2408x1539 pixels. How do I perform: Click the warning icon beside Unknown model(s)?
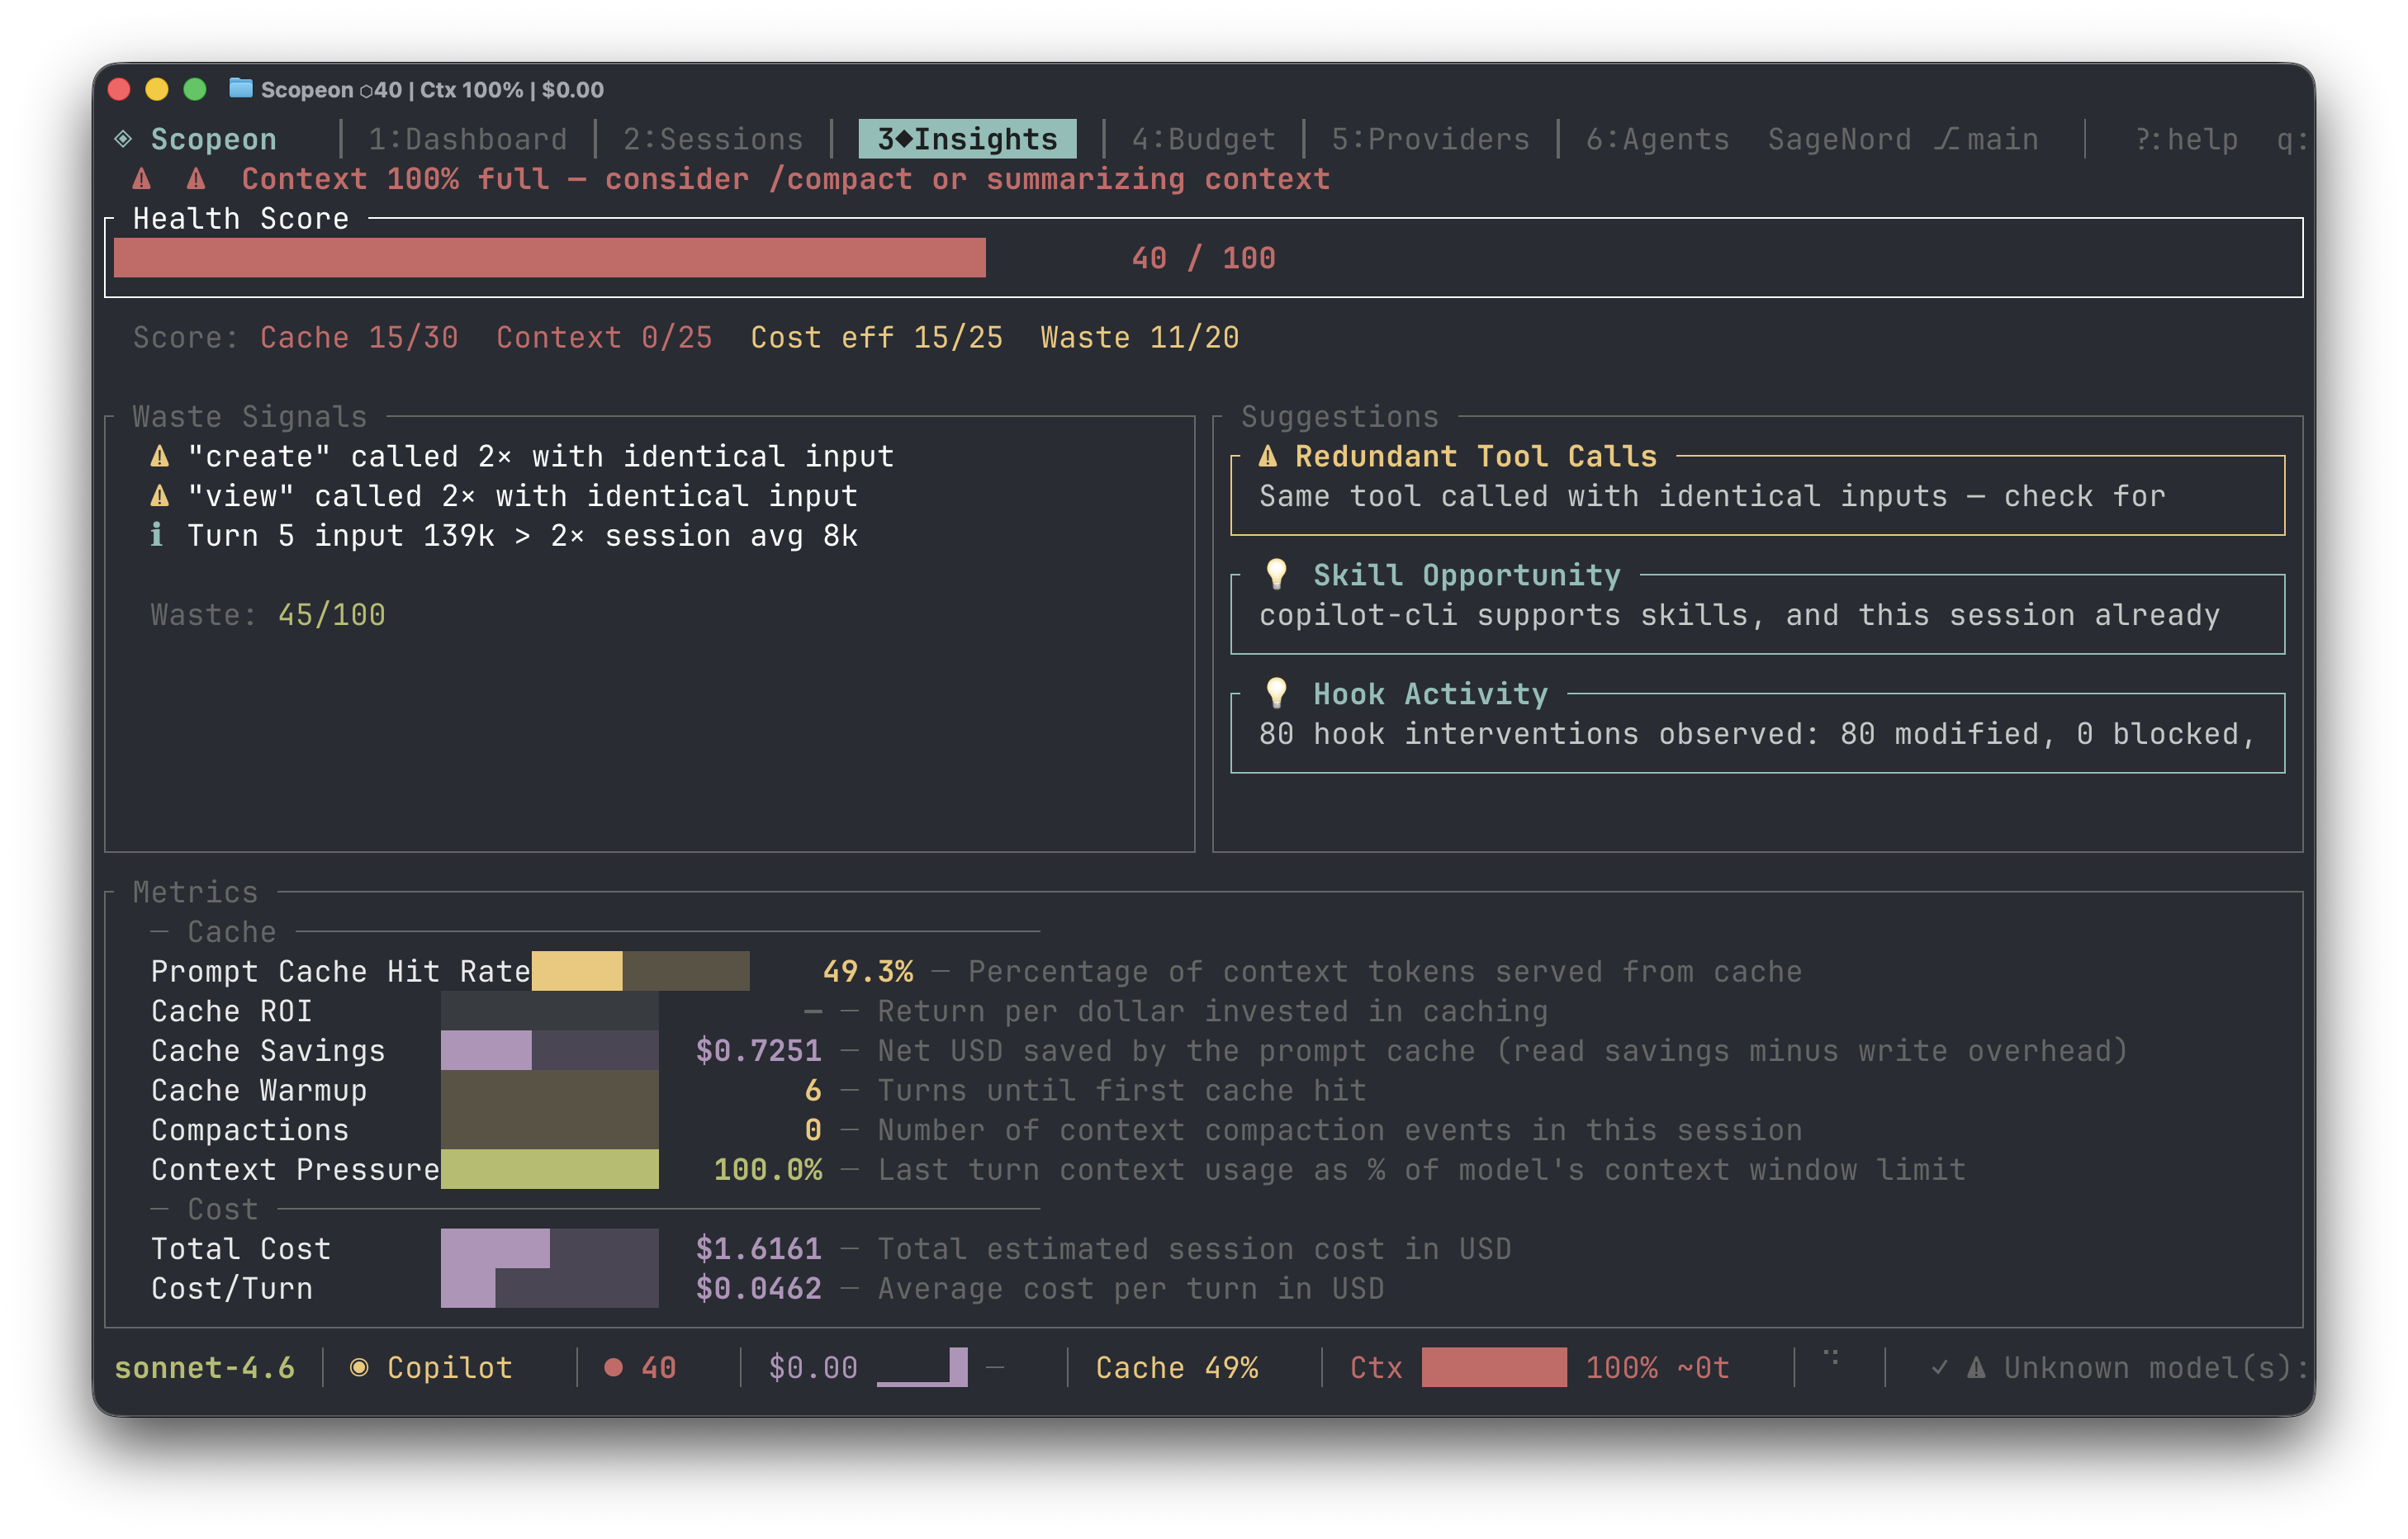(x=1976, y=1367)
